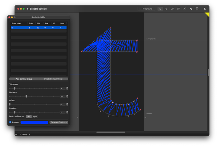Click Delete Contour Group button
The height and width of the screenshot is (146, 217).
(x=53, y=79)
